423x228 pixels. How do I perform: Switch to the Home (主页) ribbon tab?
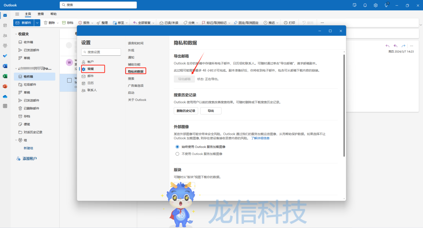pyautogui.click(x=28, y=14)
